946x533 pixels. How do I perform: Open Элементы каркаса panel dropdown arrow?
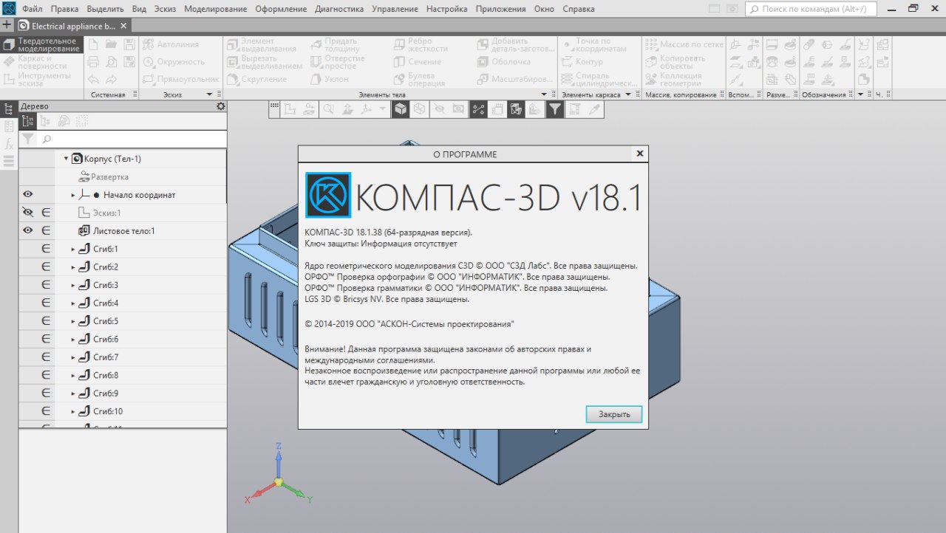click(628, 94)
